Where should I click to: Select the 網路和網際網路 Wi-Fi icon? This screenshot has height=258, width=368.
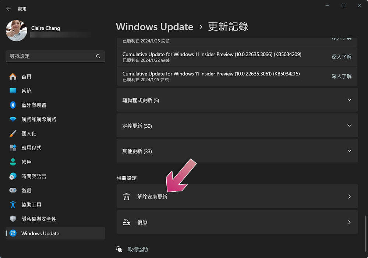point(13,119)
